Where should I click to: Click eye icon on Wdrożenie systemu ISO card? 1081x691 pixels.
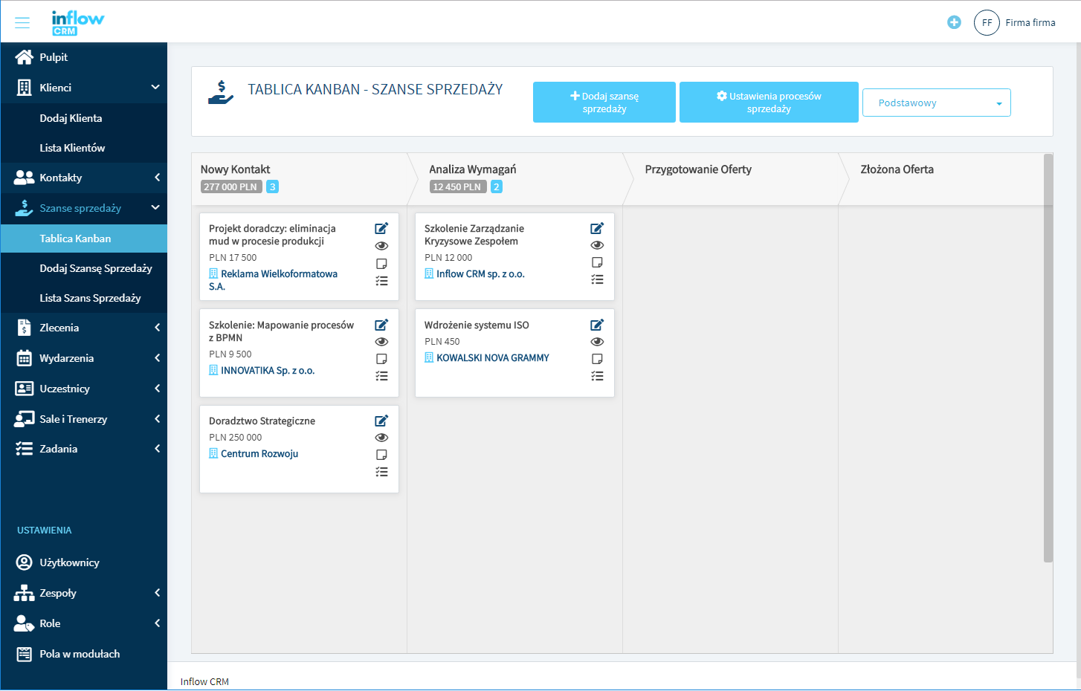[597, 342]
